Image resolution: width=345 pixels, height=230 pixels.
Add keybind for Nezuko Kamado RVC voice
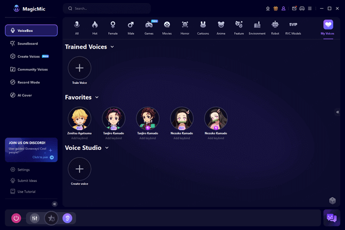(x=182, y=138)
